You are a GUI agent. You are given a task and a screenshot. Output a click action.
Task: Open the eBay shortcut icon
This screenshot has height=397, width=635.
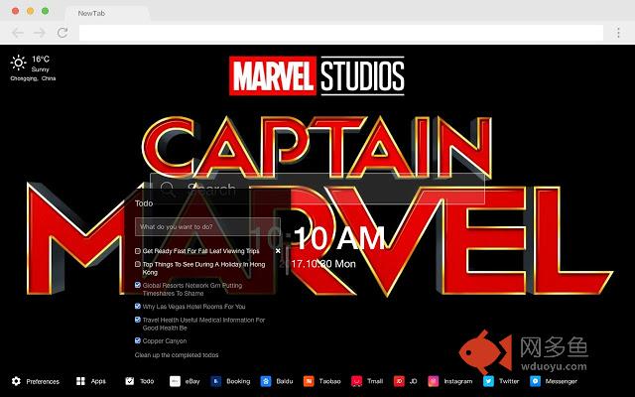175,381
